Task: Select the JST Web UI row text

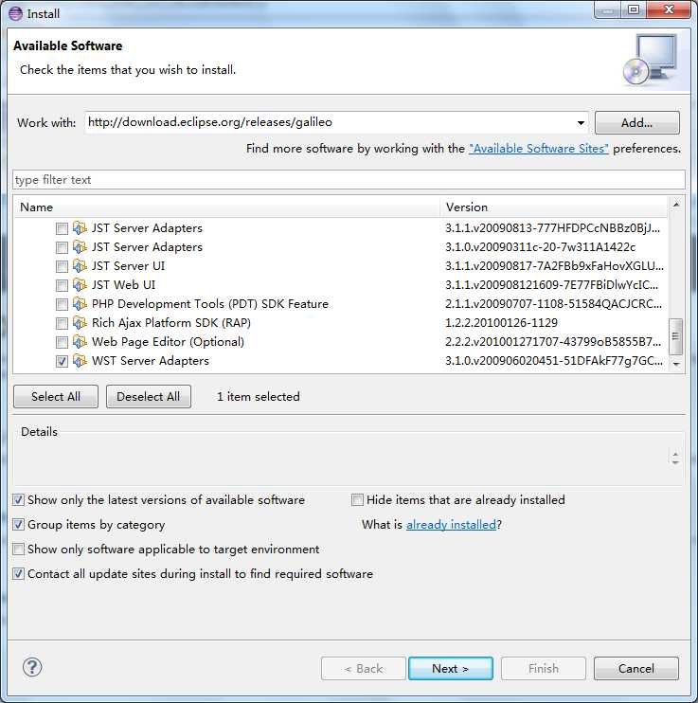Action: tap(124, 285)
